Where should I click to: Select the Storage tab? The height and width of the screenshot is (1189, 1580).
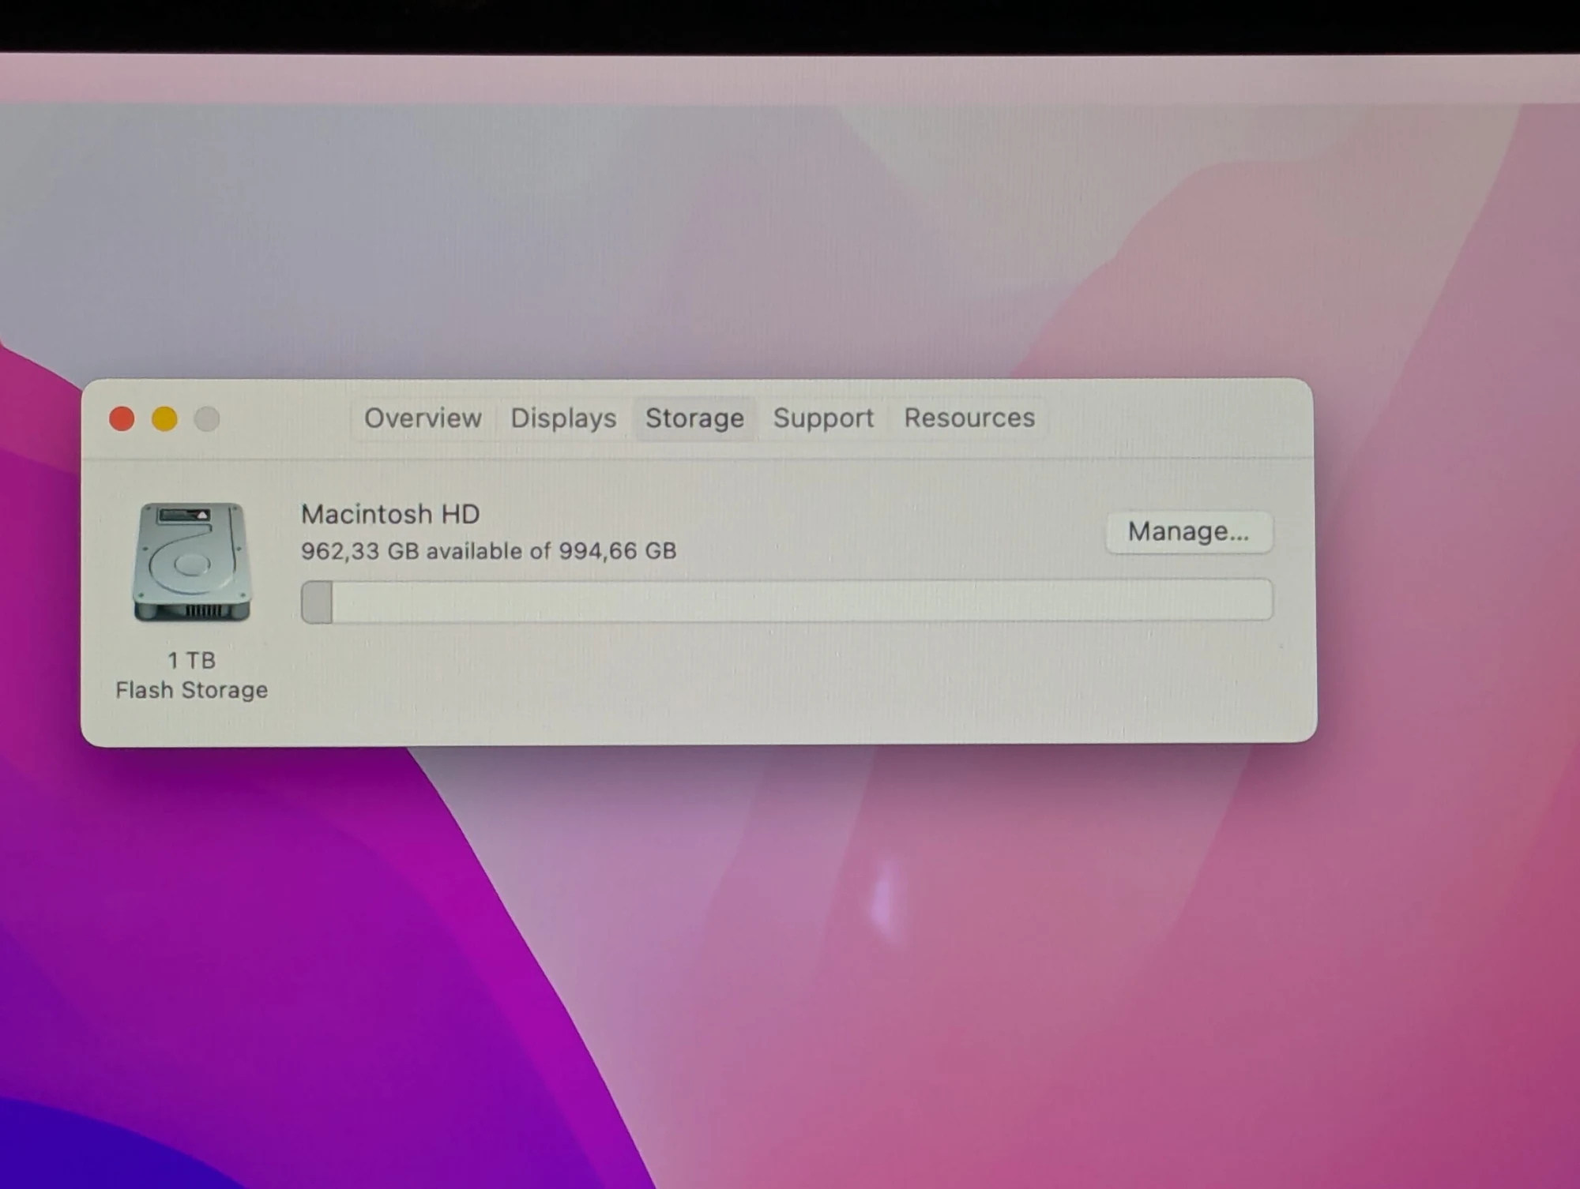[694, 418]
